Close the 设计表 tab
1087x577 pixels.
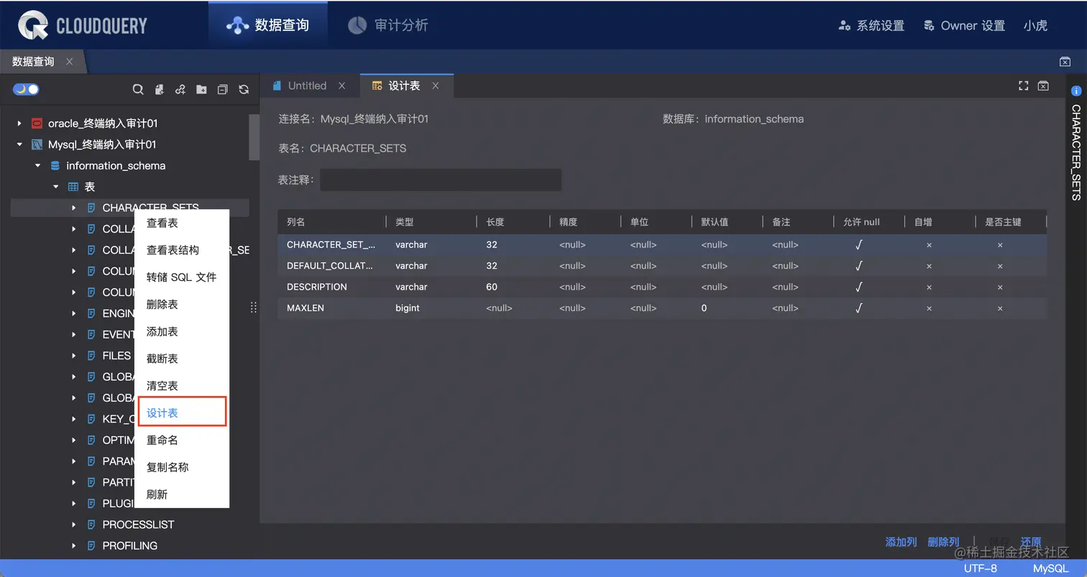point(435,86)
